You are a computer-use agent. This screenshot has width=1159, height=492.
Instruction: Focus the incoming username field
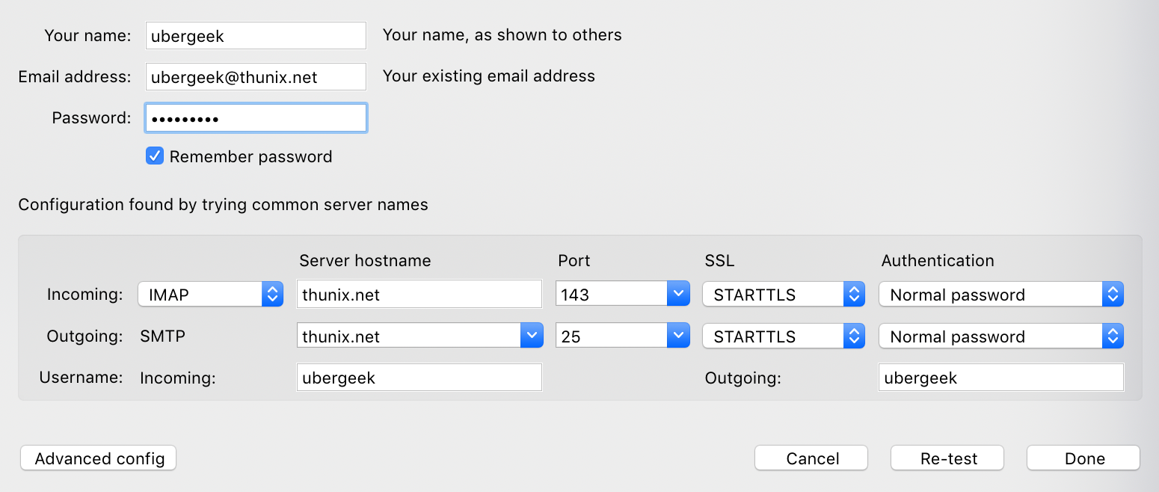click(x=419, y=378)
